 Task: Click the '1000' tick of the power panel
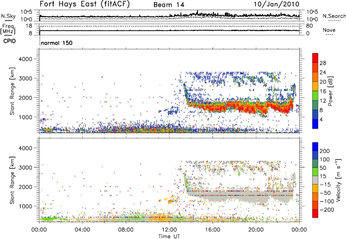26,117
